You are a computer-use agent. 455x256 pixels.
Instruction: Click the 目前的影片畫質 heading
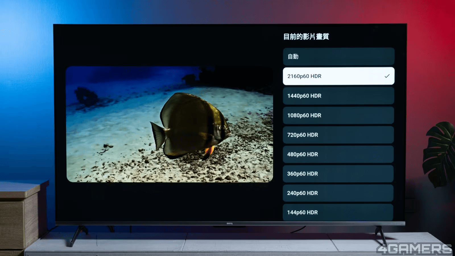pos(306,37)
